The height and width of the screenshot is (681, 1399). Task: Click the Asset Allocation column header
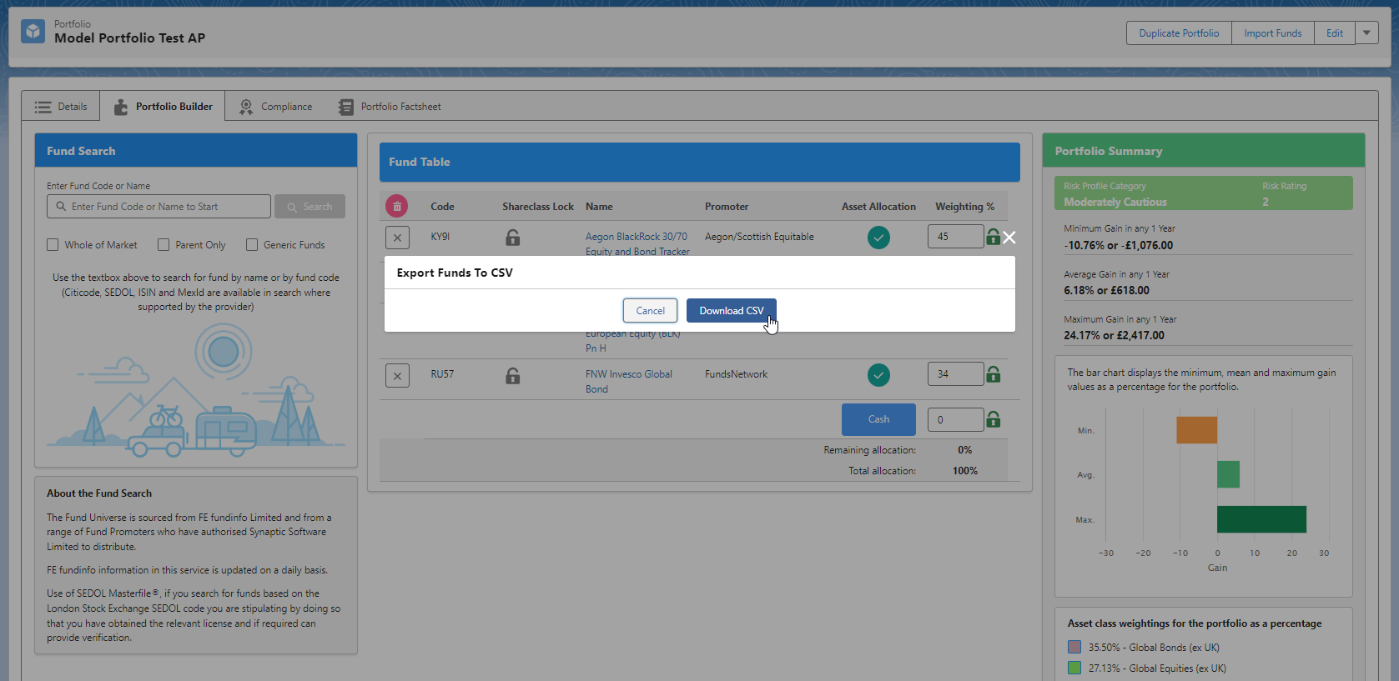pos(878,207)
